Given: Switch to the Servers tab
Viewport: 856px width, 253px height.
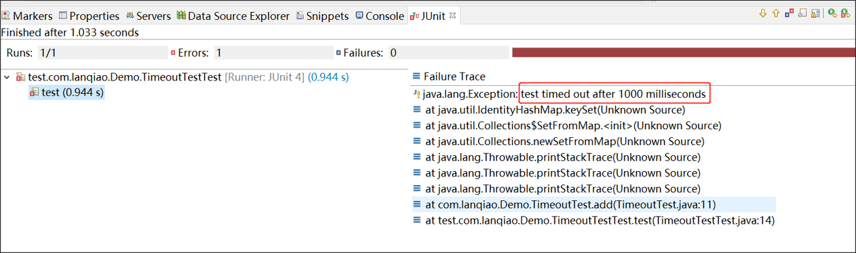Looking at the screenshot, I should coord(148,16).
